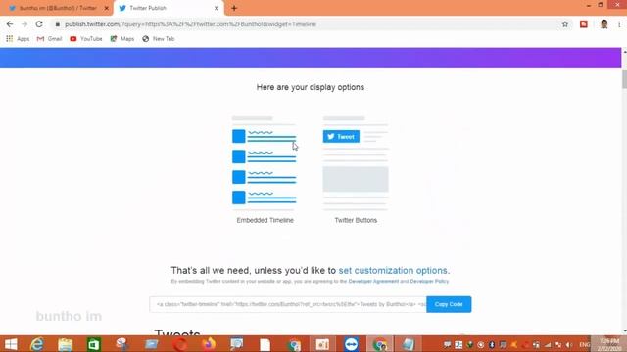Open the Developer Agreement link
627x352 pixels.
pos(373,281)
